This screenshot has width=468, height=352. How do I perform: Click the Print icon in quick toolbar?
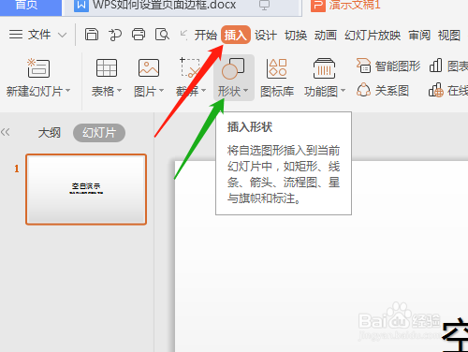pos(139,35)
